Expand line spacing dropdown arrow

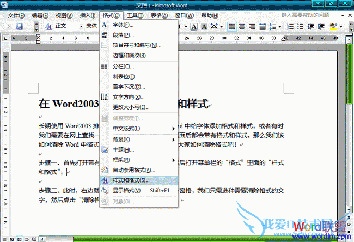click(280, 27)
